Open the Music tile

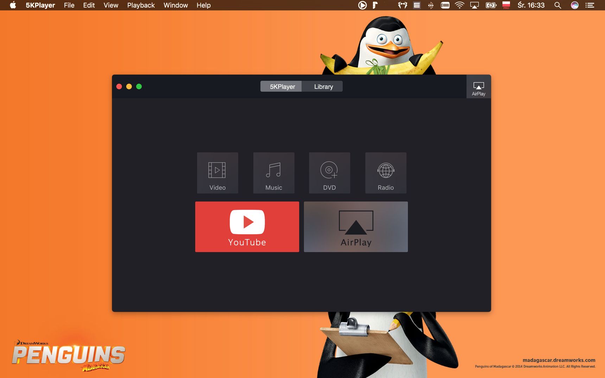[x=274, y=173]
